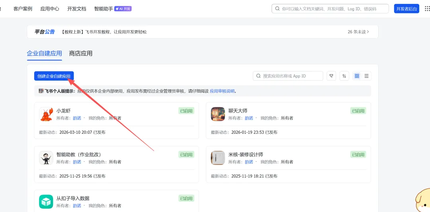This screenshot has height=212, width=430.
Task: Open 开发文档 in top navigation
Action: 77,9
